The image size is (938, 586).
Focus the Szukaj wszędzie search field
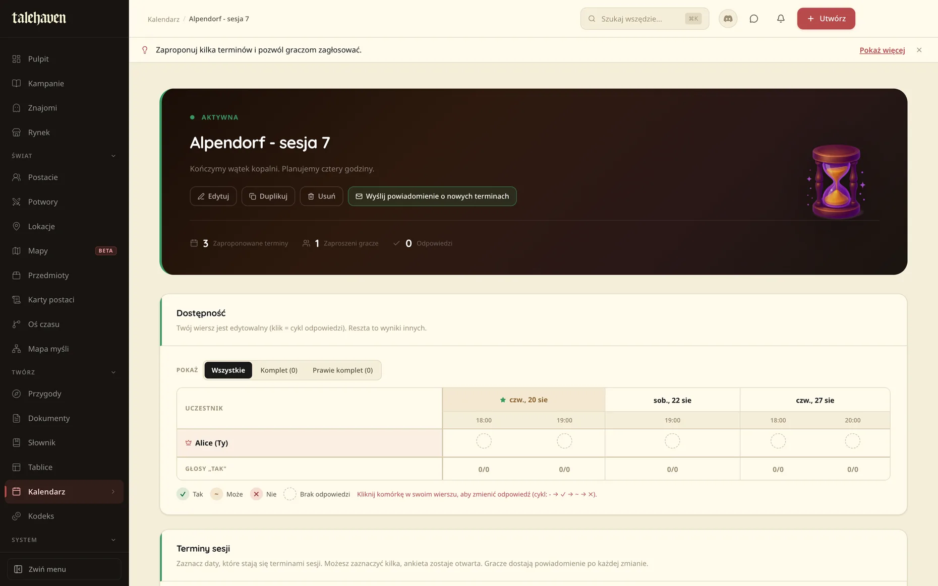(644, 19)
